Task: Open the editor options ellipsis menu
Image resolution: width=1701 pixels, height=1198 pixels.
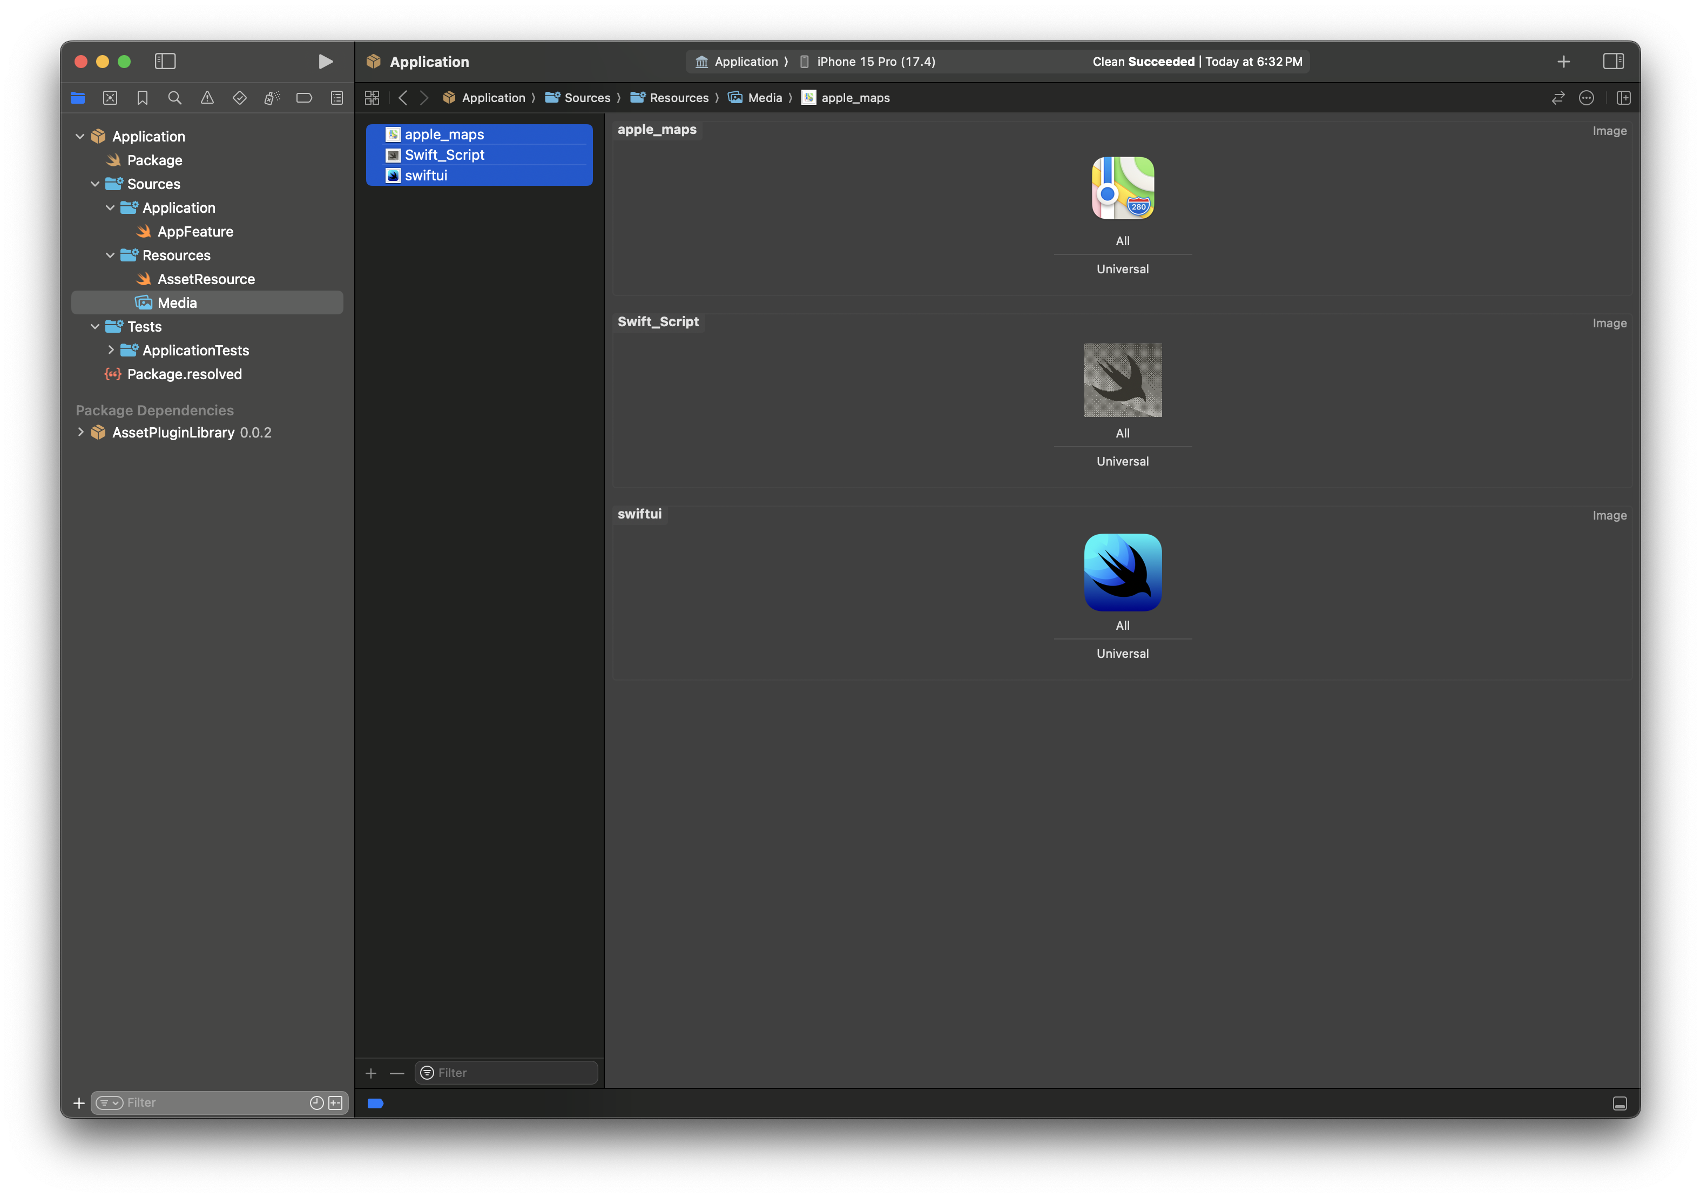Action: pyautogui.click(x=1586, y=98)
